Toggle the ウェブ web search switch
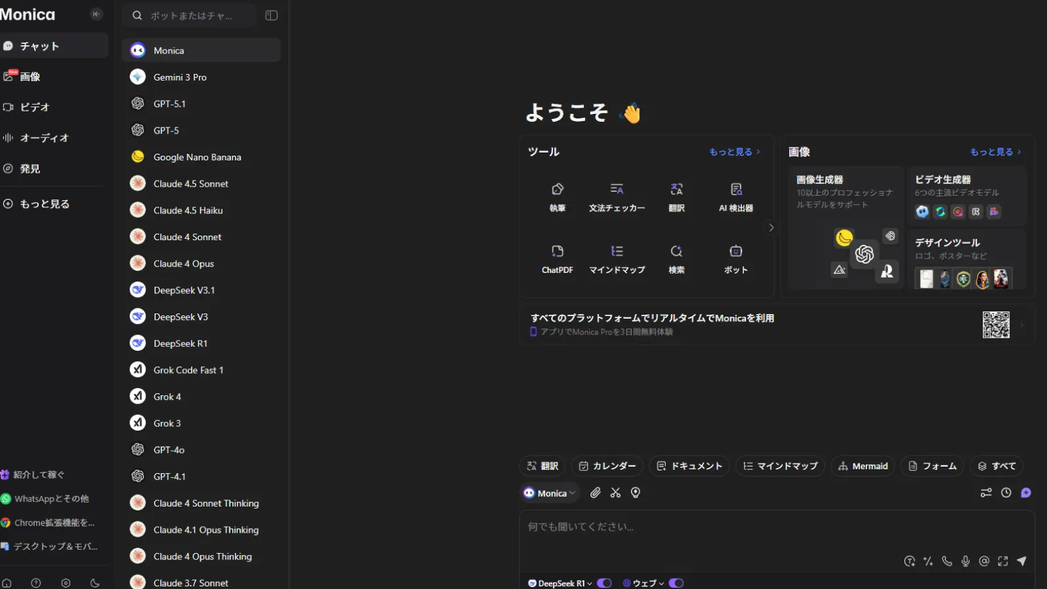The width and height of the screenshot is (1047, 589). [x=676, y=583]
